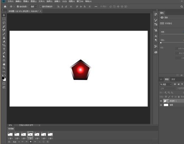Click the foreground black color swatch

click(x=3, y=78)
